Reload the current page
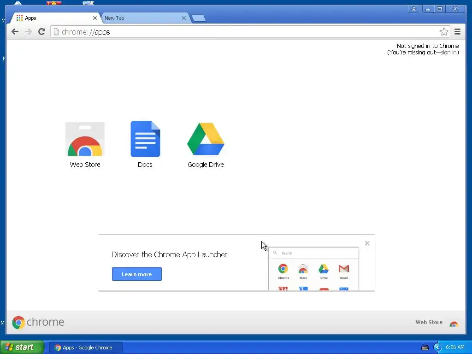This screenshot has width=472, height=354. 42,32
